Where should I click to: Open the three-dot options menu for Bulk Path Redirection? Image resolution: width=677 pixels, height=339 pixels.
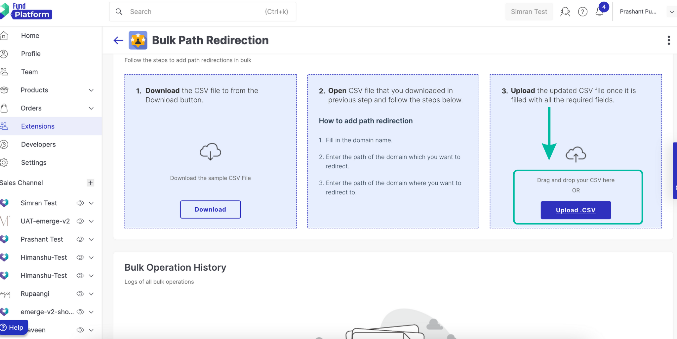click(669, 40)
